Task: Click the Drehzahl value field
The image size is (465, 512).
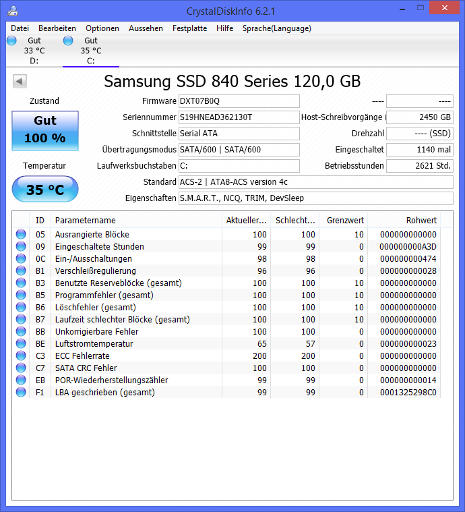Action: tap(420, 134)
